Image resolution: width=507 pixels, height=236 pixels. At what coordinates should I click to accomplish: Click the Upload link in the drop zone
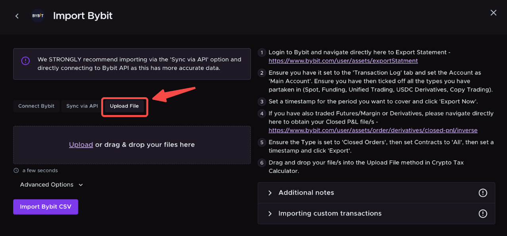(81, 145)
